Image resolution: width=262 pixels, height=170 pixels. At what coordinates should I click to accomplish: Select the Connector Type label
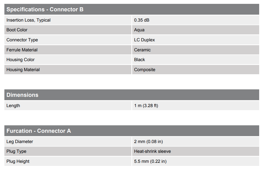tap(22, 40)
